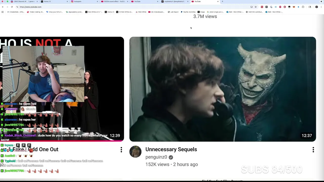Reload the YouTube page

pyautogui.click(x=12, y=7)
